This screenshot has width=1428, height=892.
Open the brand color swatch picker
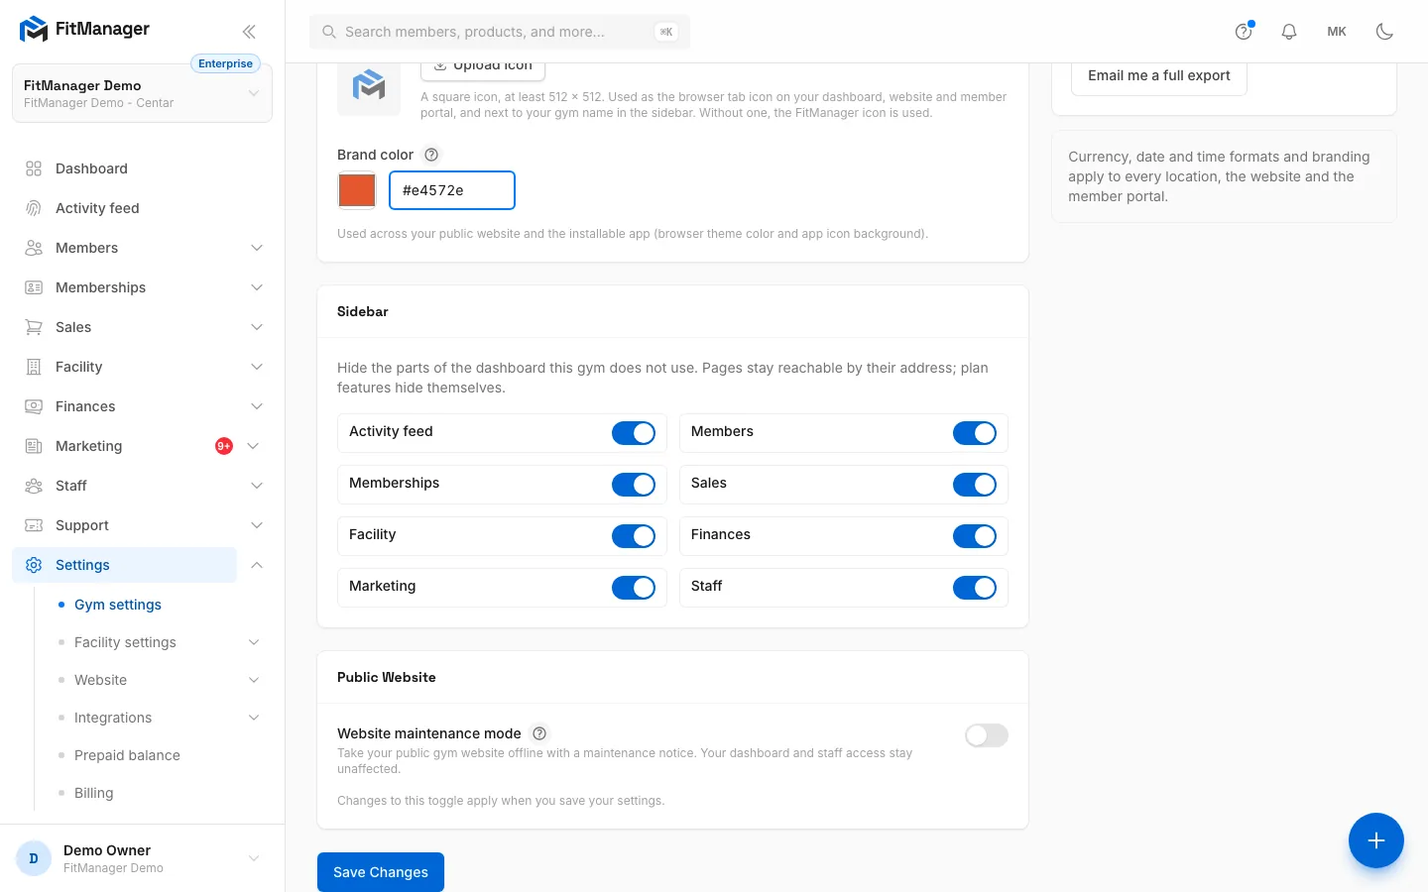357,190
